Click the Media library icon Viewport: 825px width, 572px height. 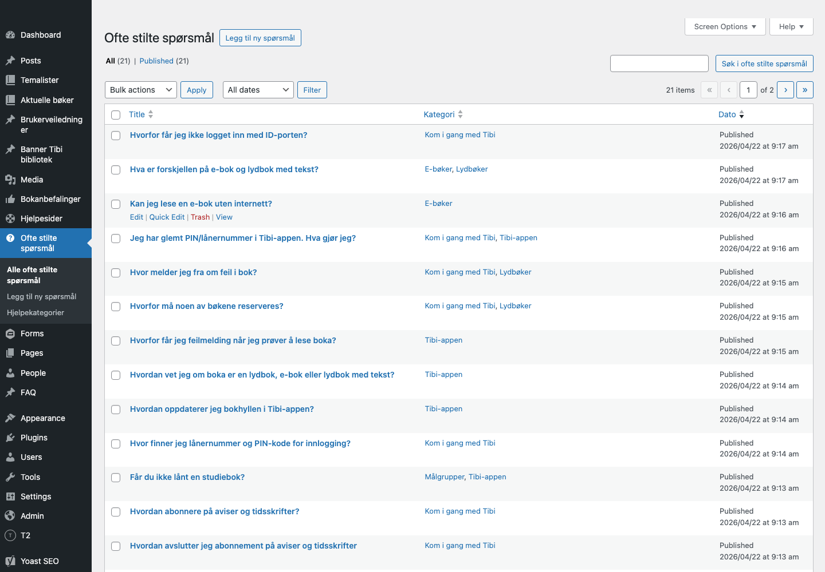(10, 180)
